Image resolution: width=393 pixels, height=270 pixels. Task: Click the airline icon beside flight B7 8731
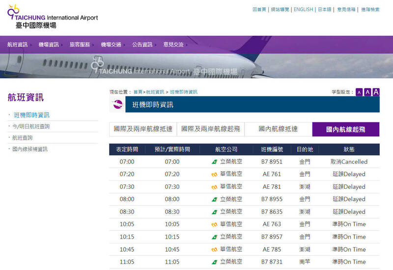coord(214,262)
